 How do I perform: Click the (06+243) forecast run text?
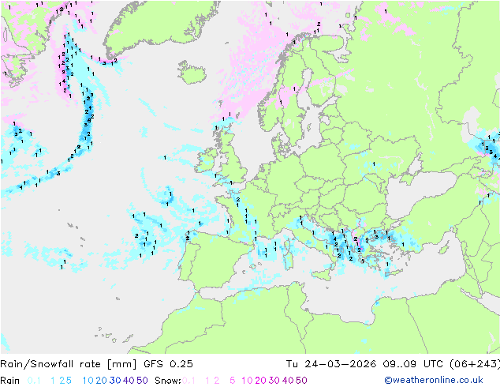[475, 364]
